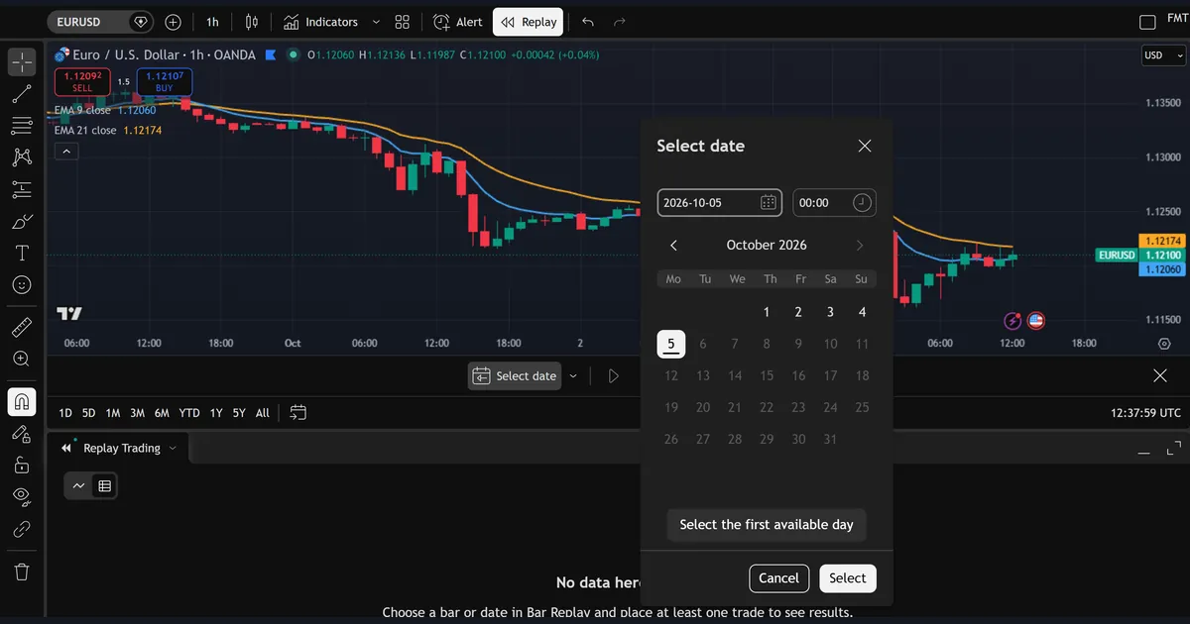Click the SELL 1.12092 button

pyautogui.click(x=82, y=81)
